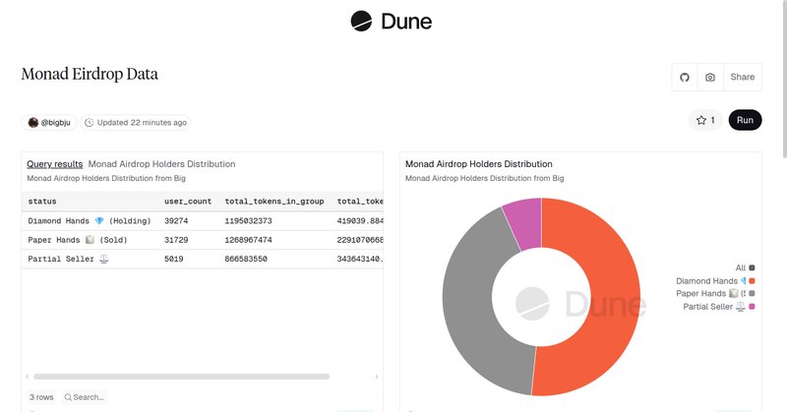787x412 pixels.
Task: Toggle the Paper Hands legend entry
Action: tap(715, 294)
